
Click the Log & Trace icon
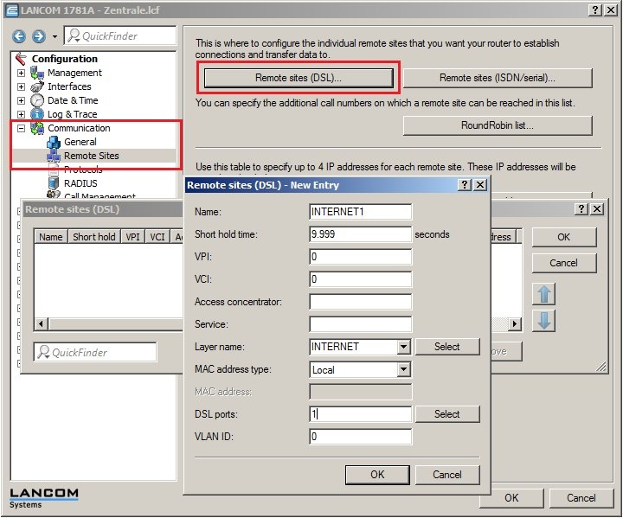coord(37,114)
